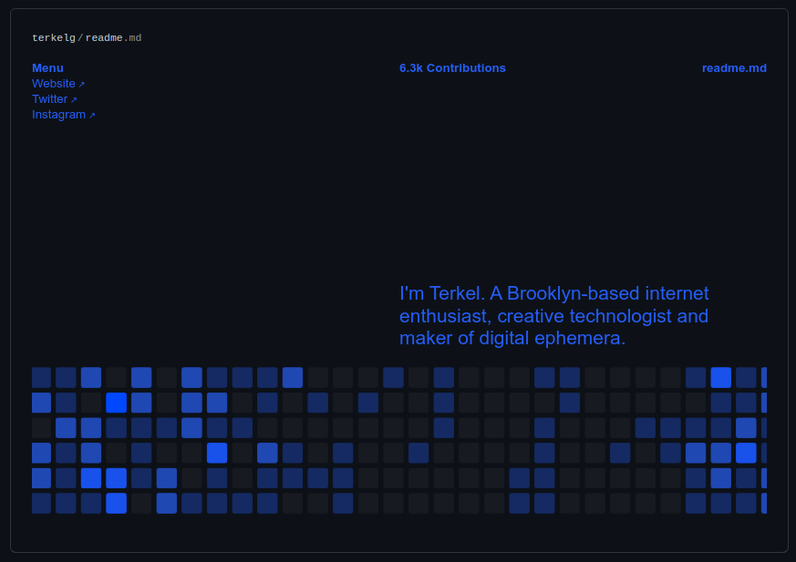
Task: Select the first square in the top grid row
Action: [x=41, y=377]
